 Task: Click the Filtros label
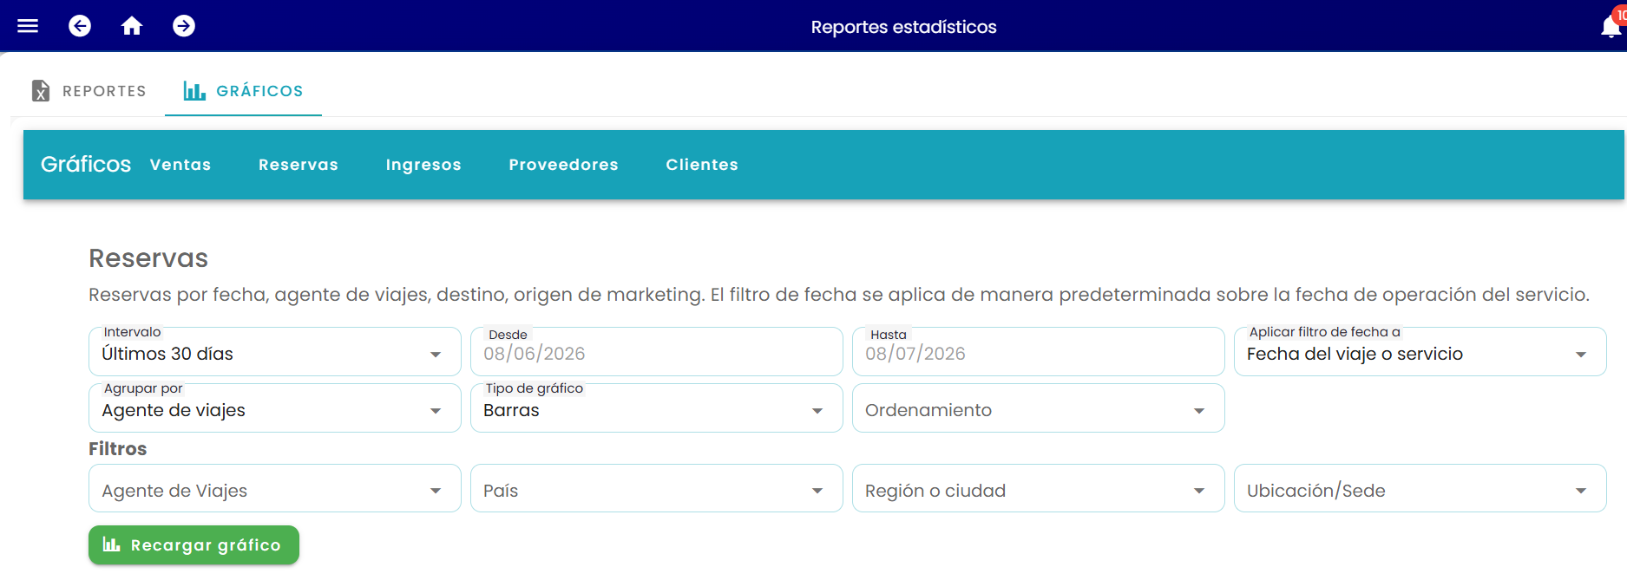click(x=118, y=449)
